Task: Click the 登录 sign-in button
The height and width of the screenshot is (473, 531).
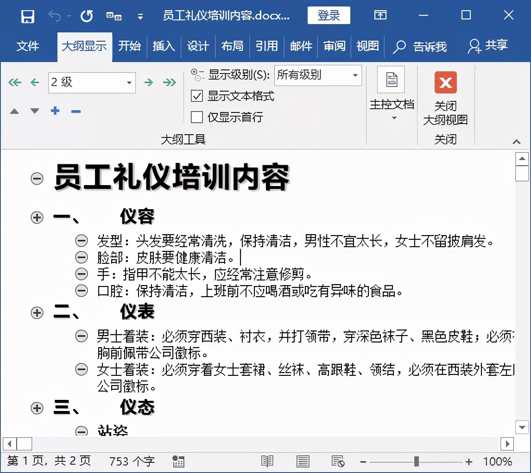Action: pyautogui.click(x=329, y=15)
